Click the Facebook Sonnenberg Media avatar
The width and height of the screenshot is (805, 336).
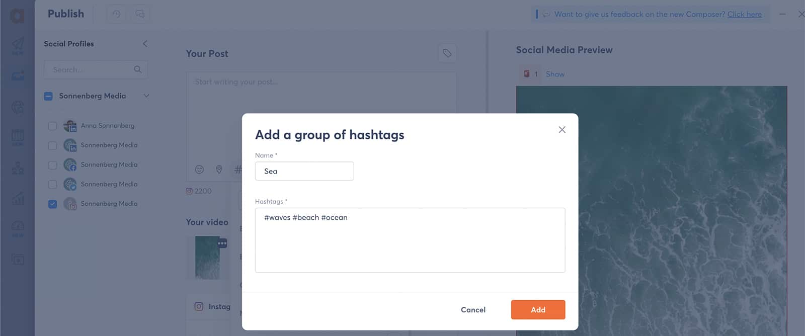tap(70, 165)
